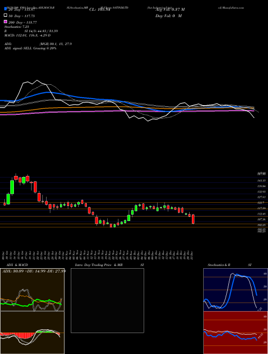Open the blue Stochastics chart panel
The height and width of the screenshot is (354, 268).
235,290
